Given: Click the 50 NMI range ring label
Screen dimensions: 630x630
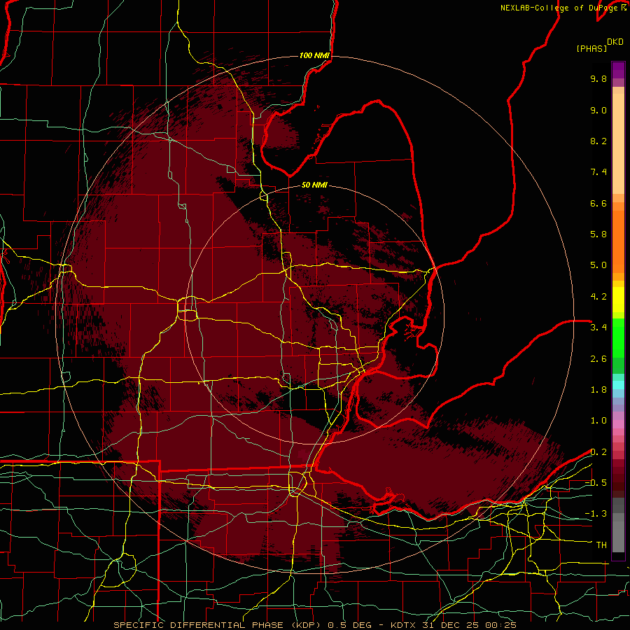Looking at the screenshot, I should click(x=314, y=185).
